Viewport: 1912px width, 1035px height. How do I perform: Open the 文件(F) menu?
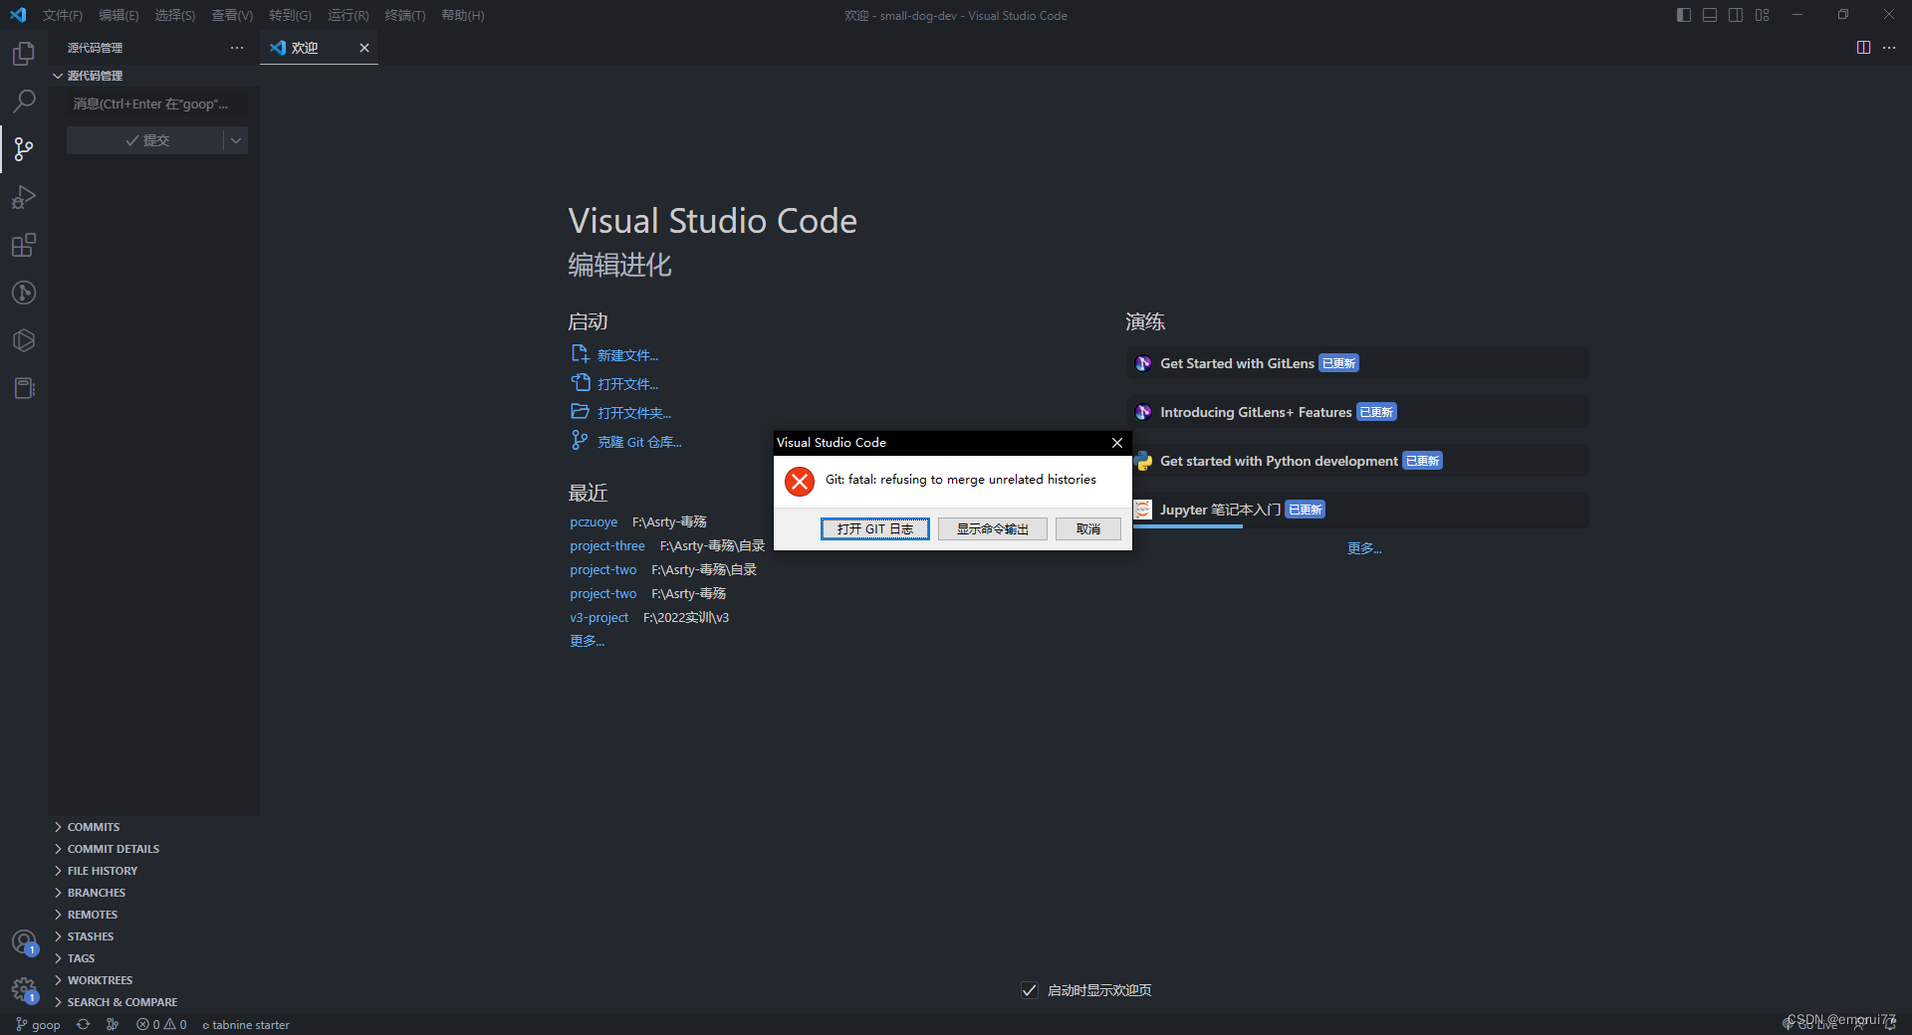[62, 15]
